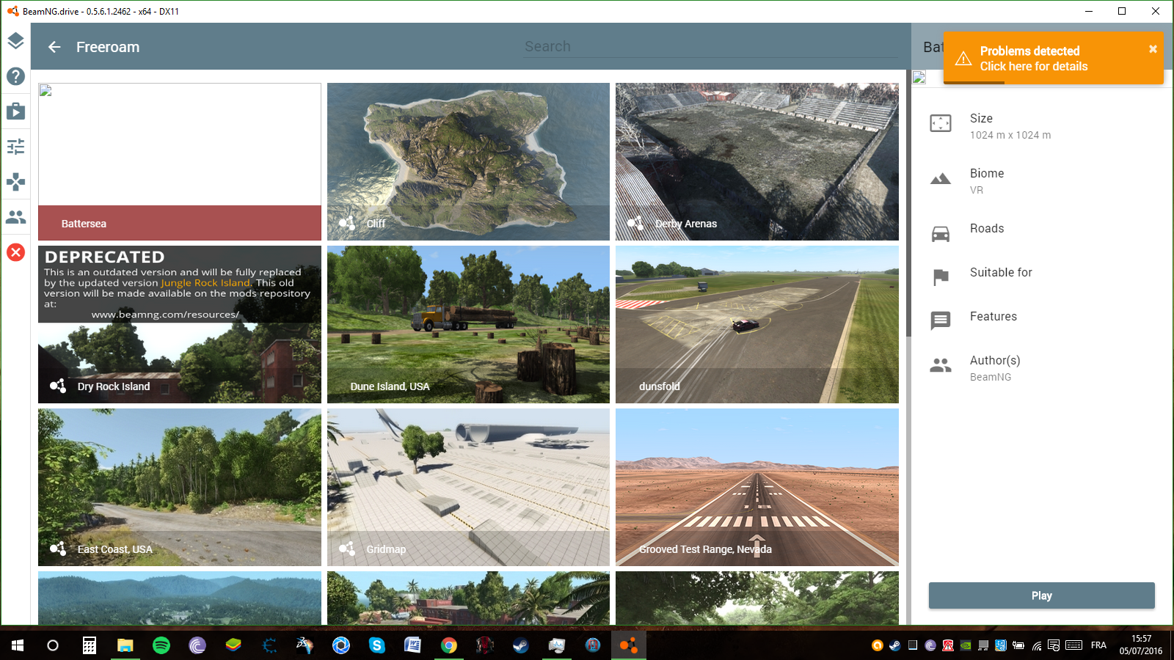Screen dimensions: 1174x660
Task: Open the Windows Start menu
Action: [18, 645]
